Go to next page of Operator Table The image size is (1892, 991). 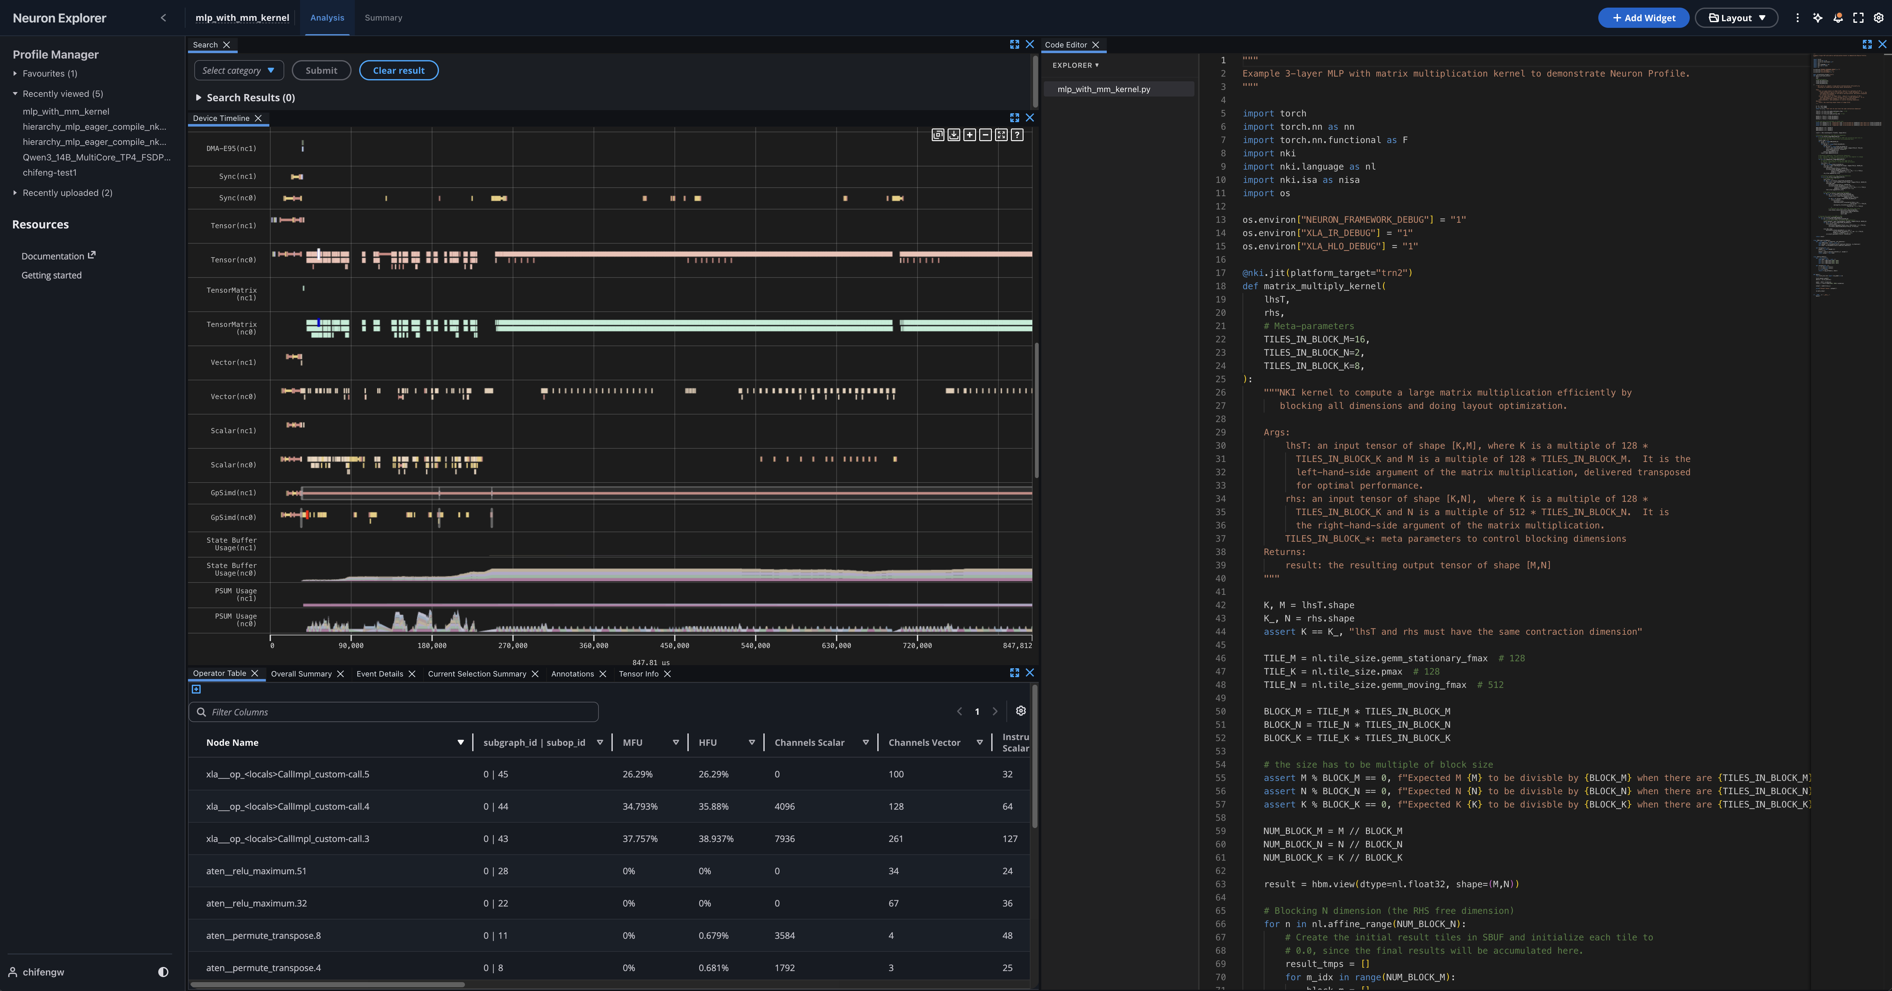(x=995, y=711)
